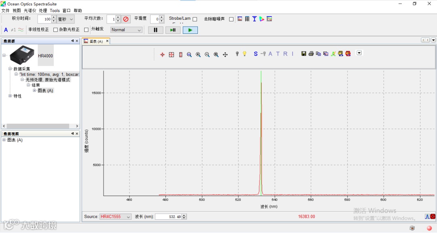Screen dimensions: 437x233
Task: Save spectrum with the floppy disk icon
Action: click(304, 54)
